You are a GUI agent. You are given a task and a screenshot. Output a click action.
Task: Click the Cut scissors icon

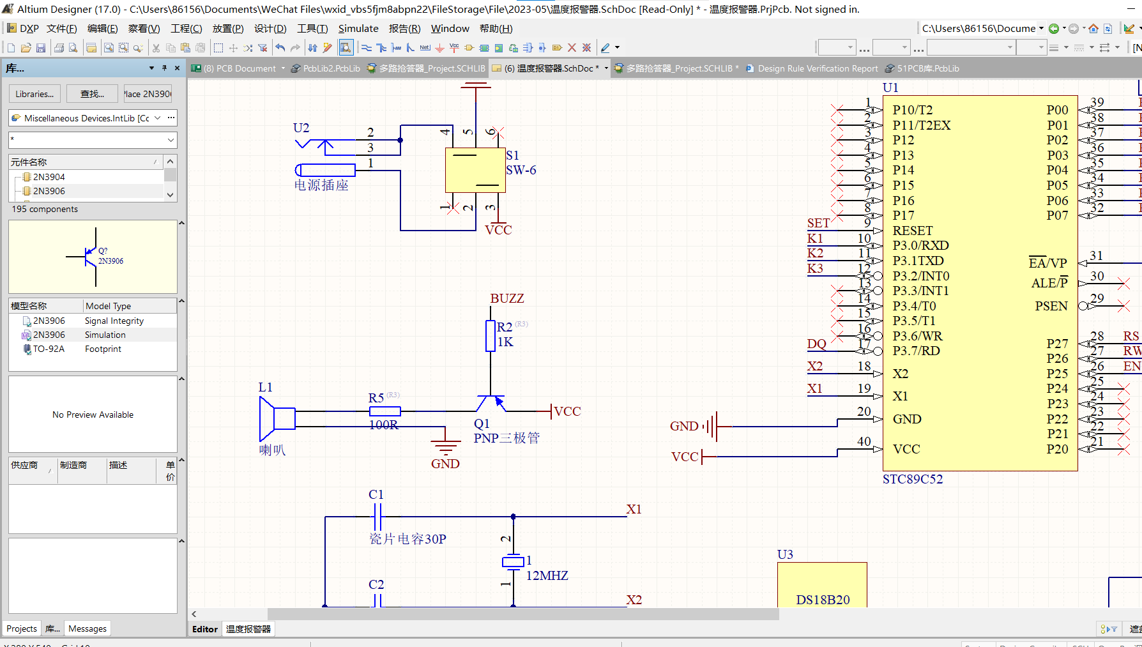pos(156,48)
